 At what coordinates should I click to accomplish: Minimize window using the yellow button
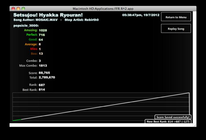point(18,9)
